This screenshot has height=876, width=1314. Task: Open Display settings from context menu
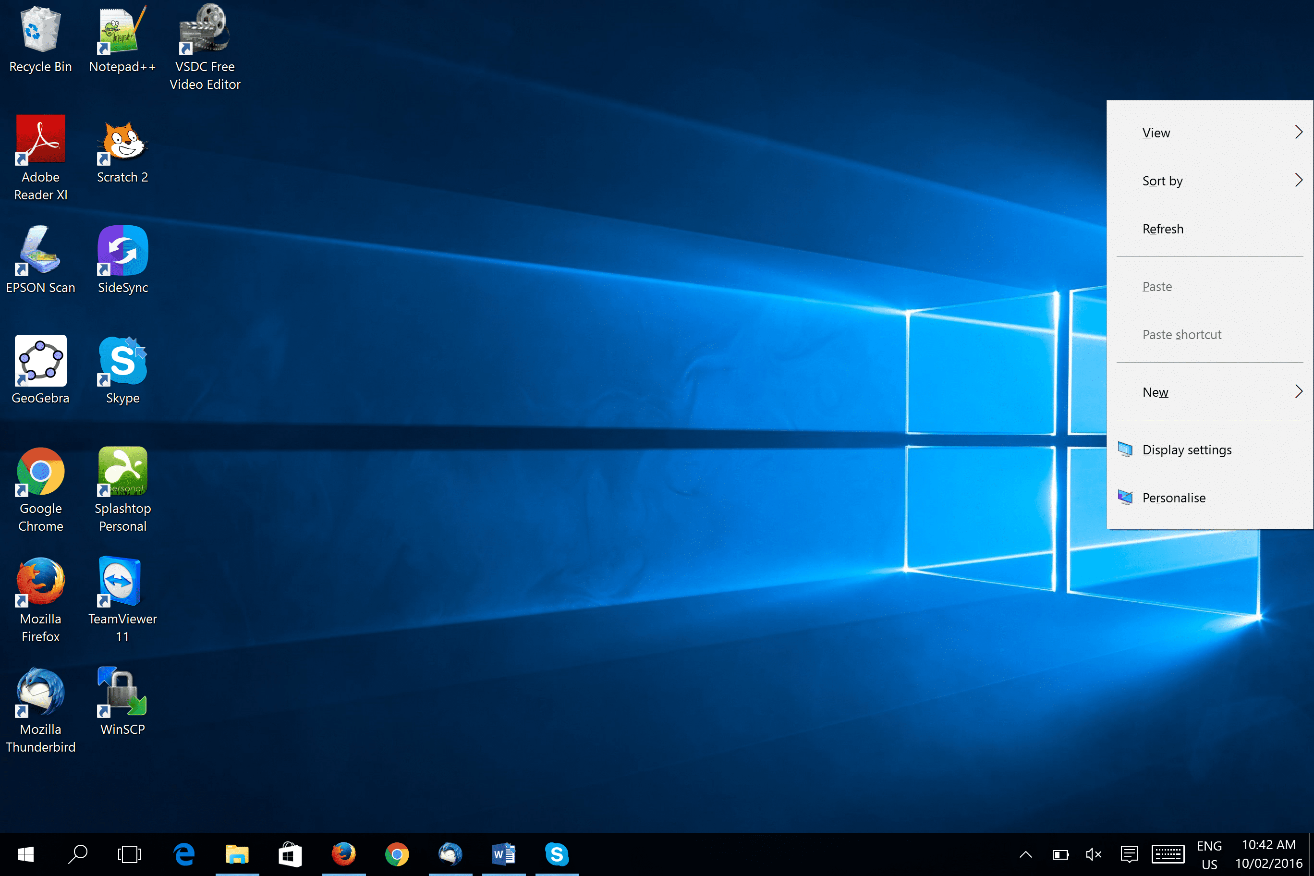[1209, 450]
